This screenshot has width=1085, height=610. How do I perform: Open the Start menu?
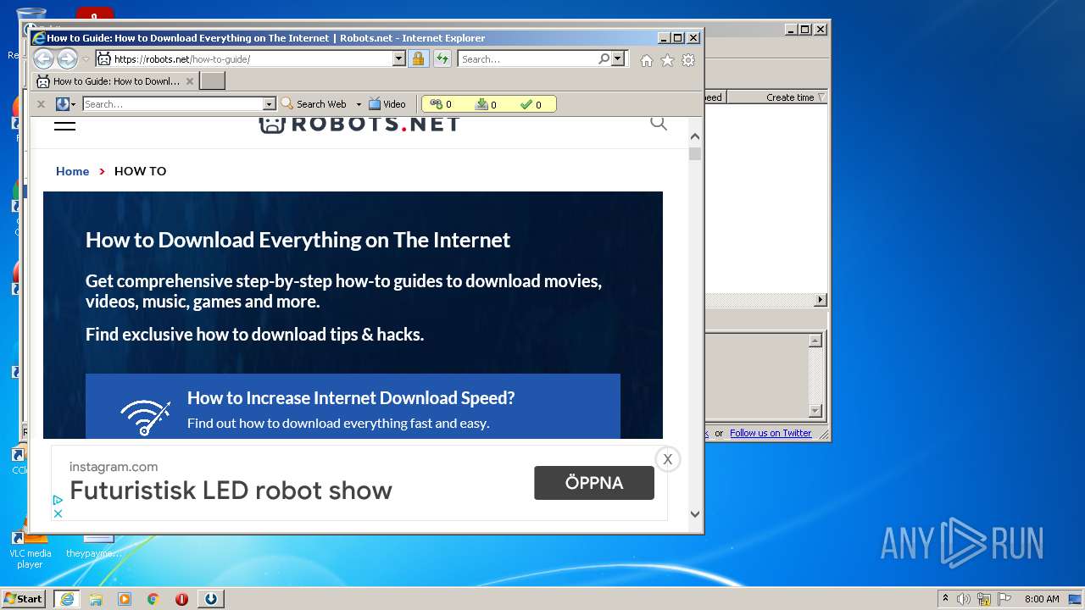pyautogui.click(x=24, y=598)
